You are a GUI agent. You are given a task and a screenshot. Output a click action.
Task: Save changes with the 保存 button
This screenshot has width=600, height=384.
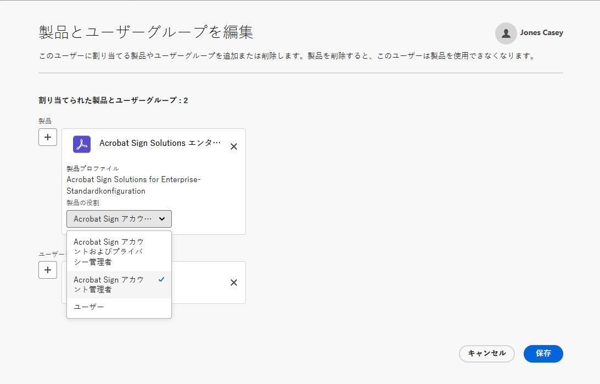coord(543,354)
